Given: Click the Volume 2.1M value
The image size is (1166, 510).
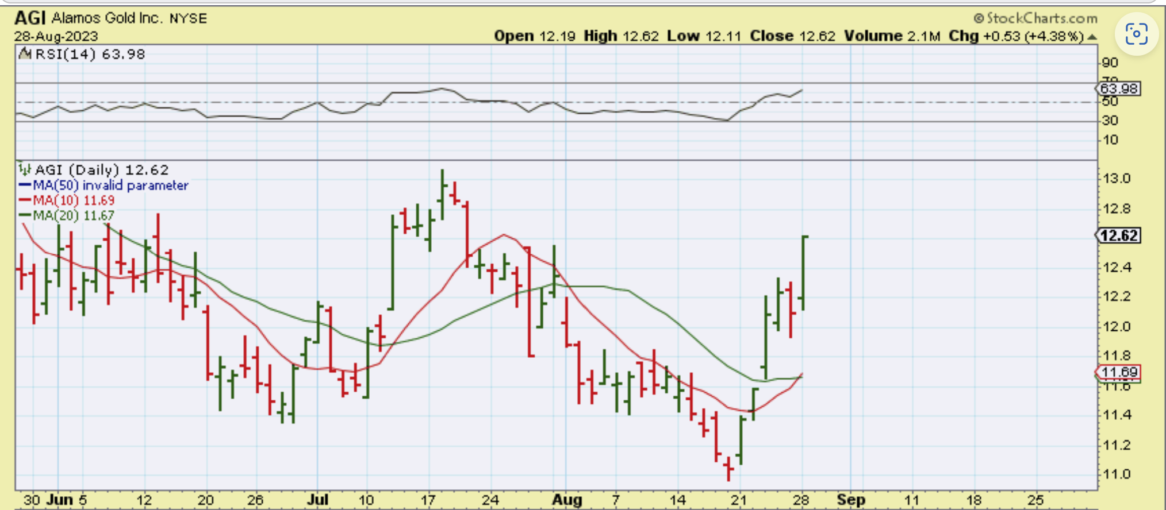Looking at the screenshot, I should [x=892, y=36].
